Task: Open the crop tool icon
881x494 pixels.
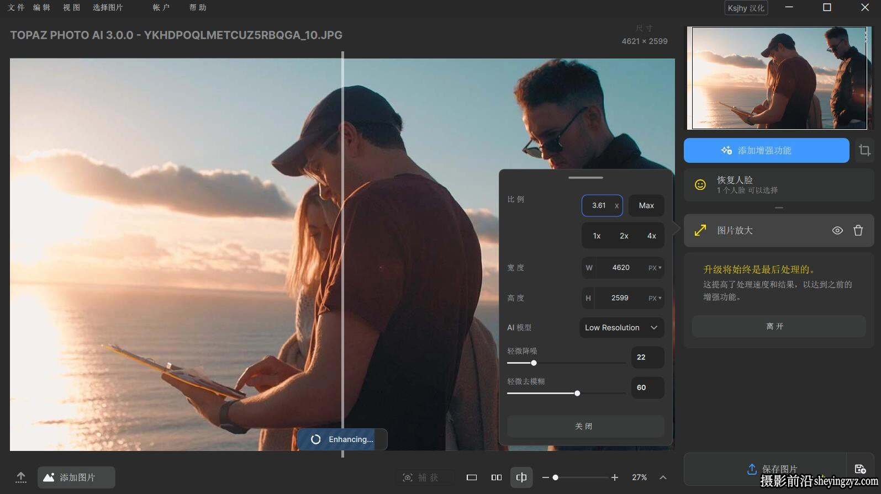Action: point(864,150)
